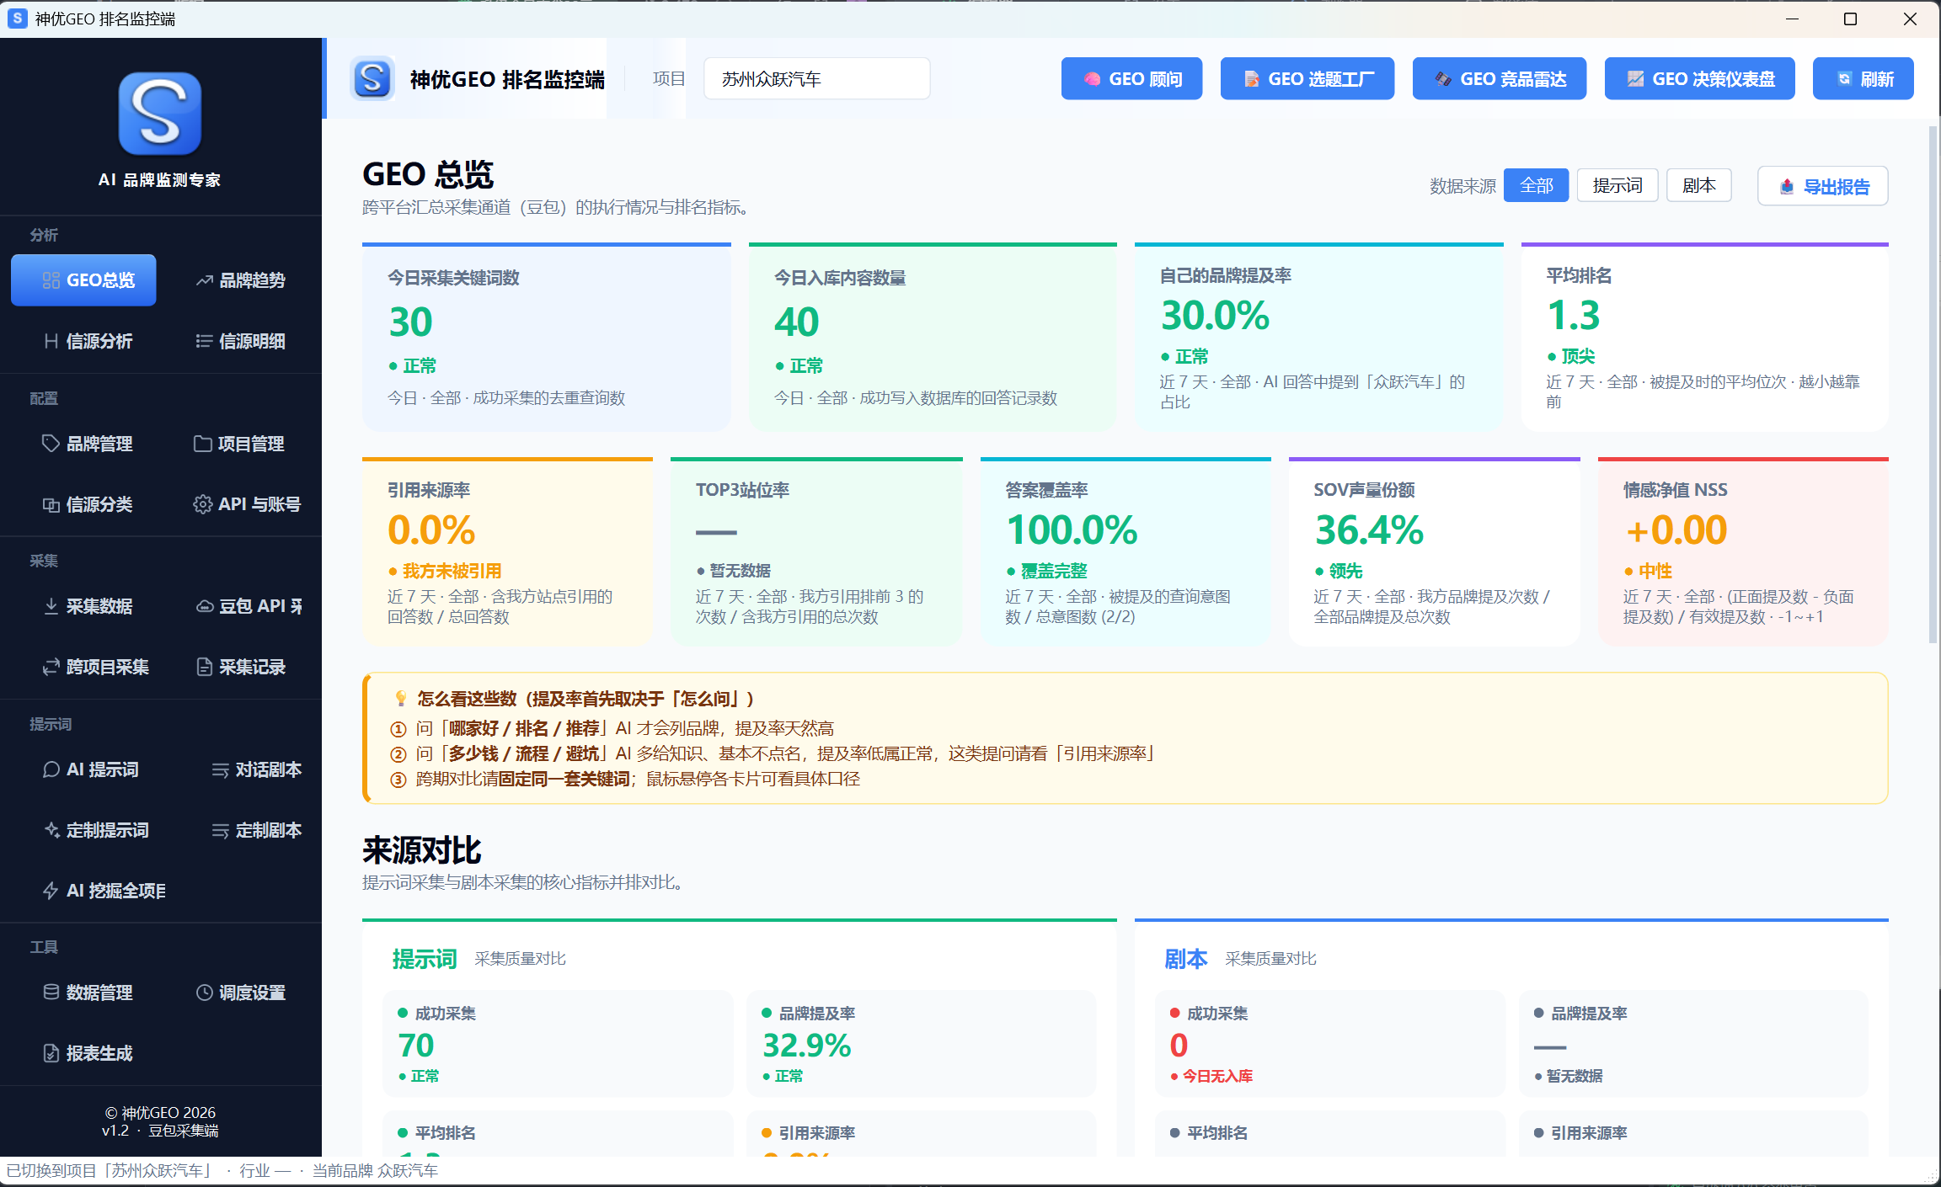This screenshot has height=1187, width=1941.
Task: Click the API 与账号 gear icon
Action: pos(202,504)
